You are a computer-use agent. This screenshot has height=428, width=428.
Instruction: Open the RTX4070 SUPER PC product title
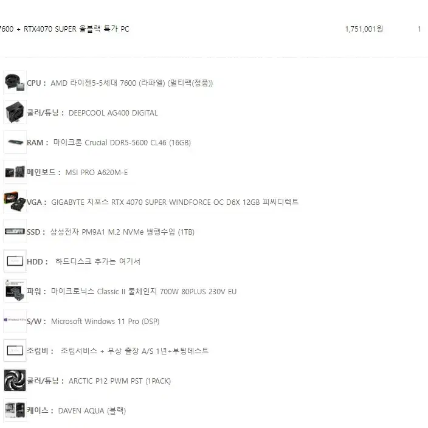coord(64,29)
